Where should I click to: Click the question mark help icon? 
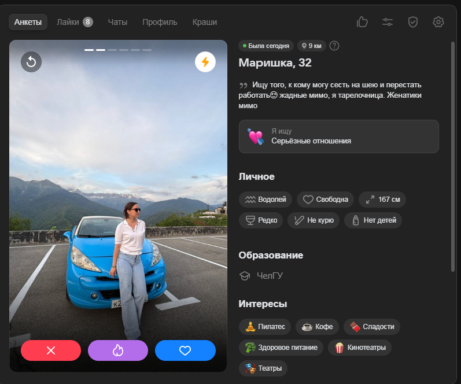(x=334, y=46)
